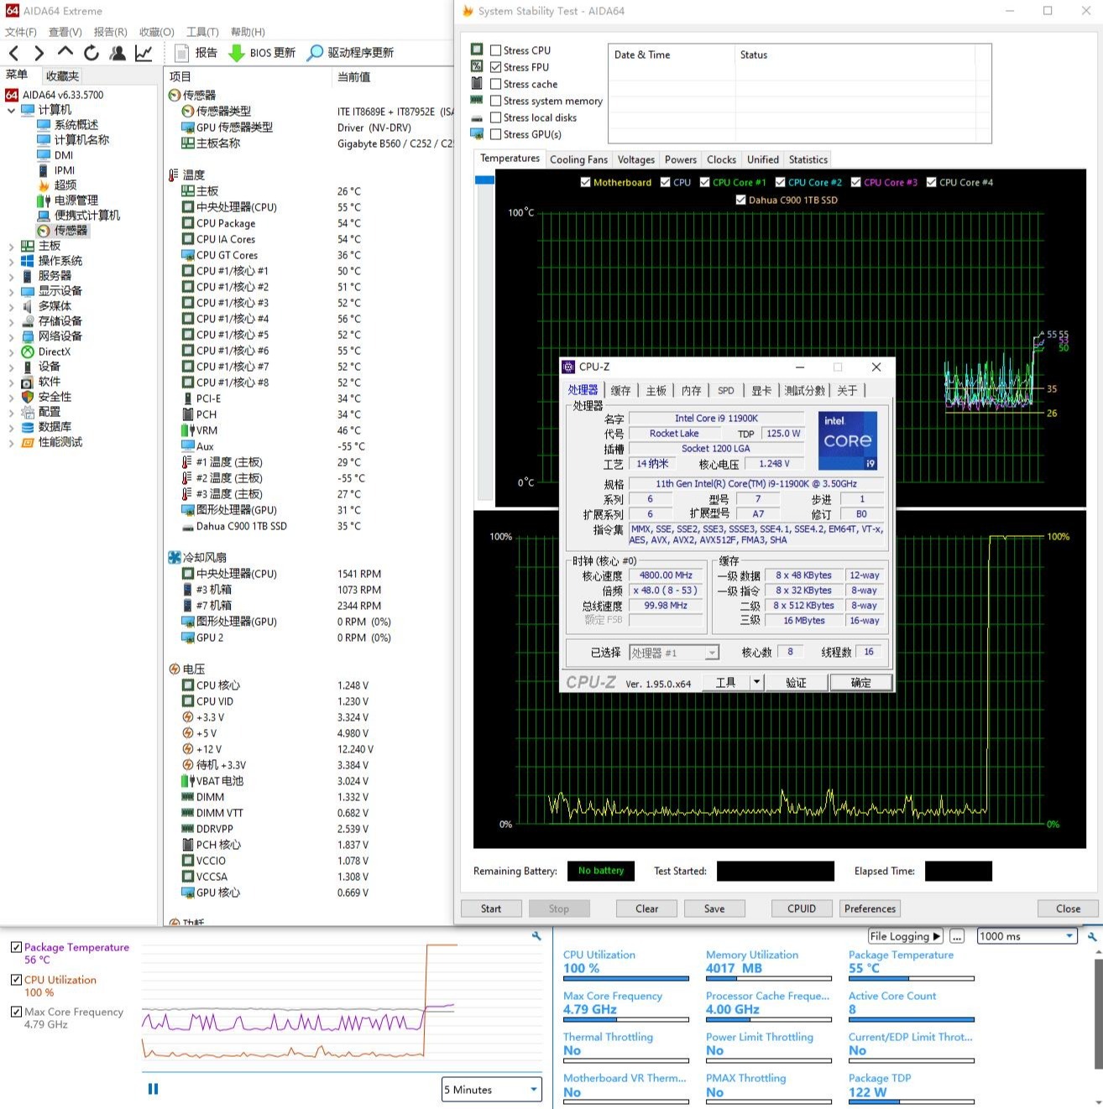Viewport: 1103px width, 1109px height.
Task: Click the graph chart icon in the AIDA64 toolbar
Action: click(144, 53)
